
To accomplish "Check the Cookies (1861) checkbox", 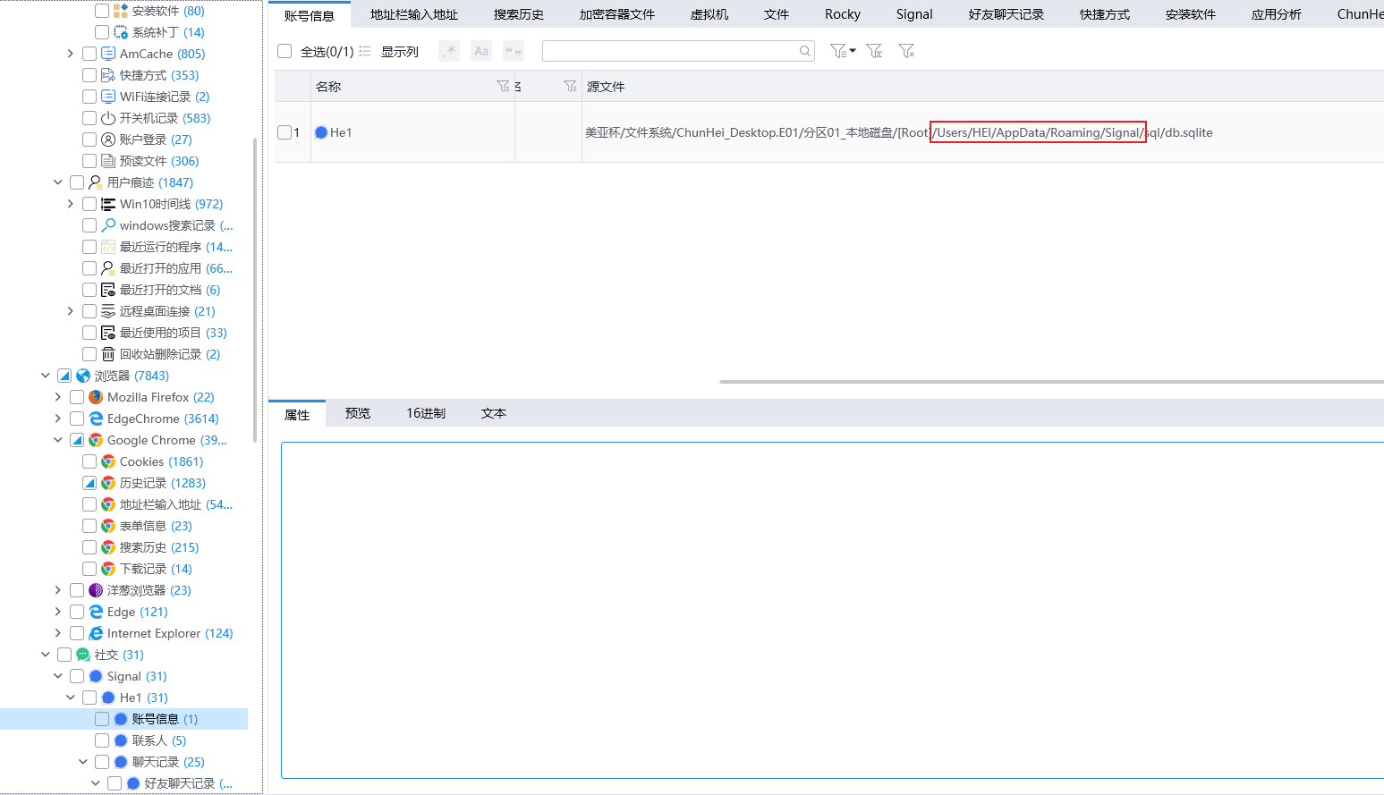I will click(89, 461).
